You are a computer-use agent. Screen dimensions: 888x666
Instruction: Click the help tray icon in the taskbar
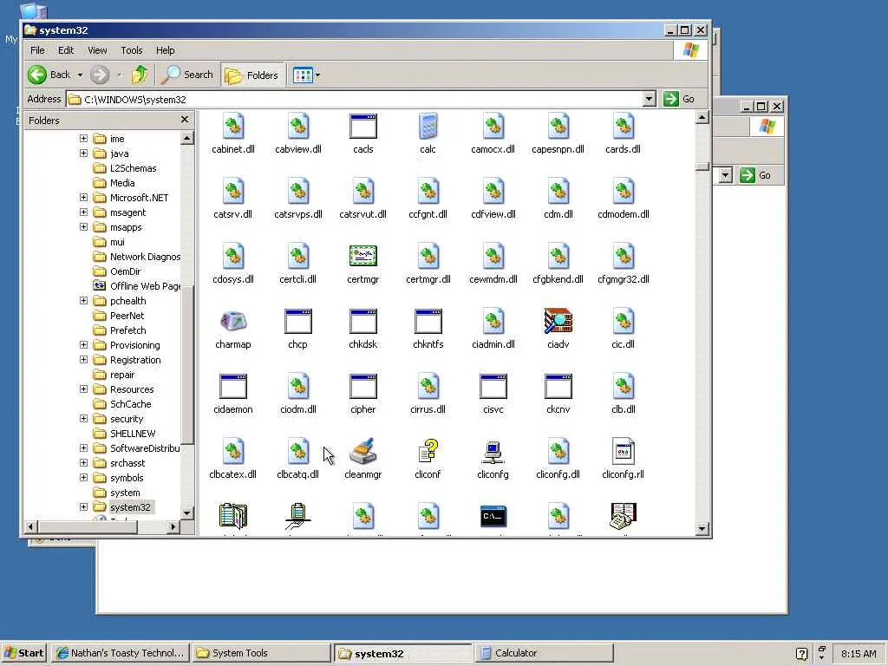(x=801, y=653)
